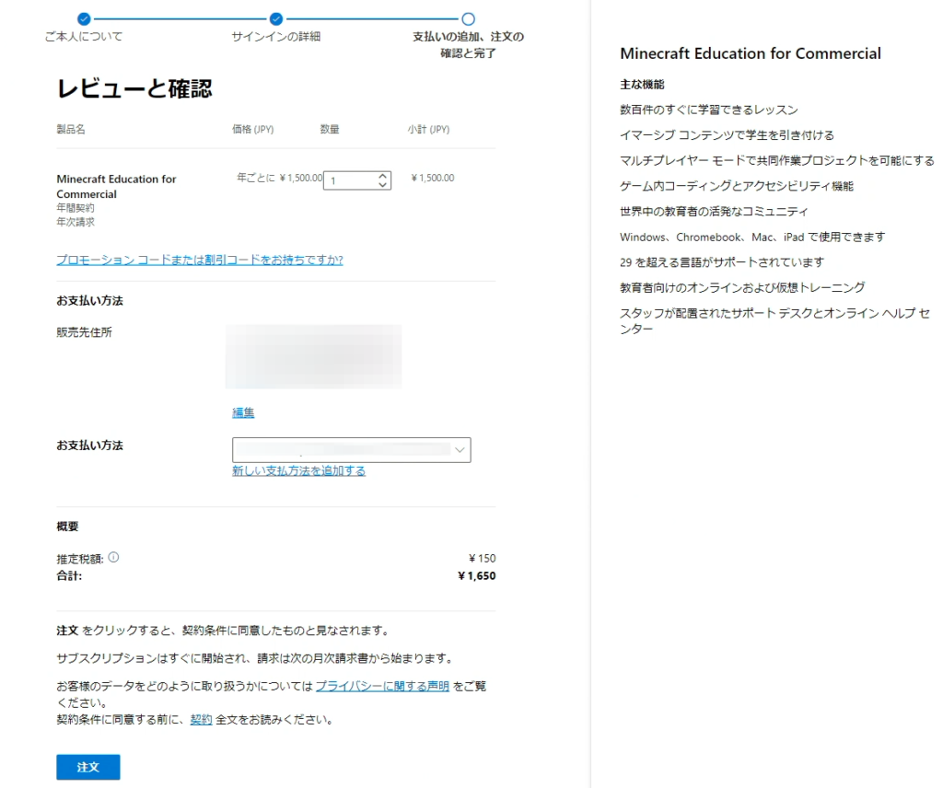Click the info icon beside 推定税額
The width and height of the screenshot is (943, 788).
coord(113,558)
